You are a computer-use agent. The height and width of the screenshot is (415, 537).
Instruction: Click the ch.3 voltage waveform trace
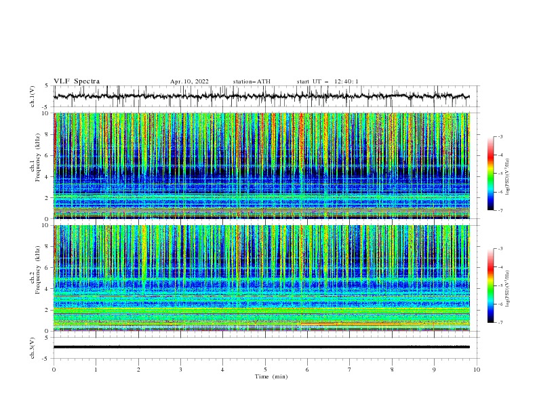tap(262, 347)
